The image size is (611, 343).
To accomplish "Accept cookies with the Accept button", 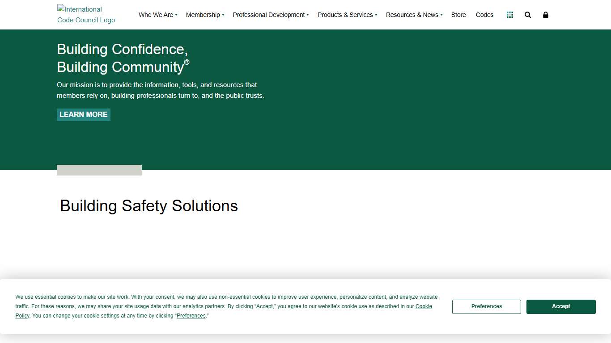I will [561, 306].
